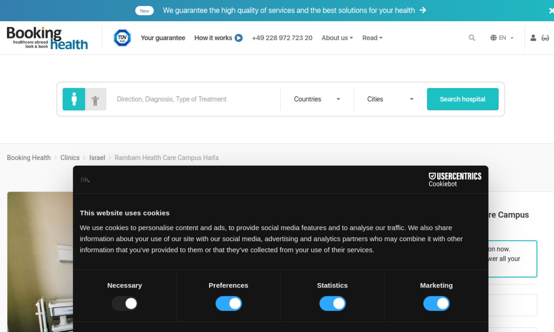Screen dimensions: 554x332
Task: Click the New badge in the banner
Action: point(145,11)
